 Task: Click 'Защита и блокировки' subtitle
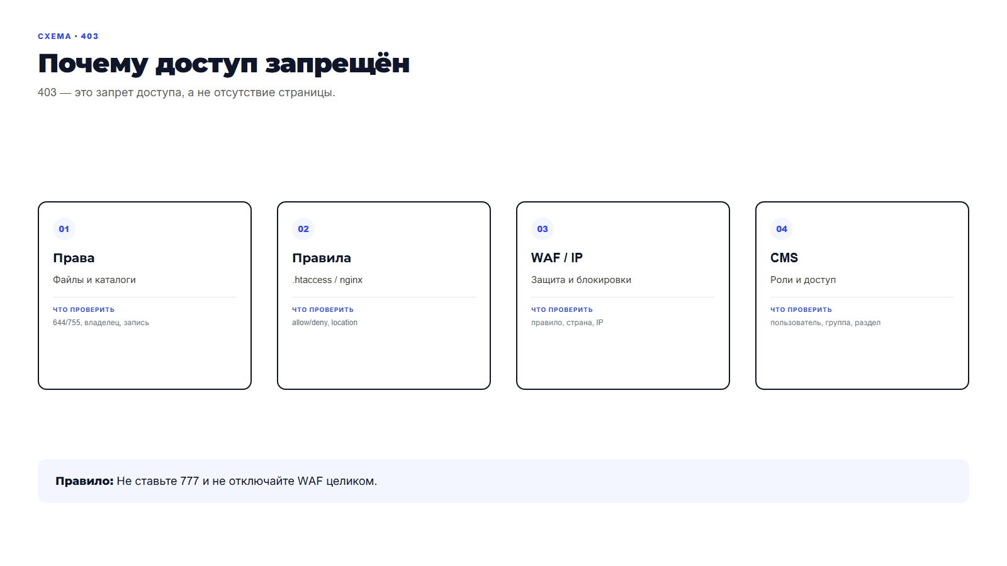click(581, 280)
